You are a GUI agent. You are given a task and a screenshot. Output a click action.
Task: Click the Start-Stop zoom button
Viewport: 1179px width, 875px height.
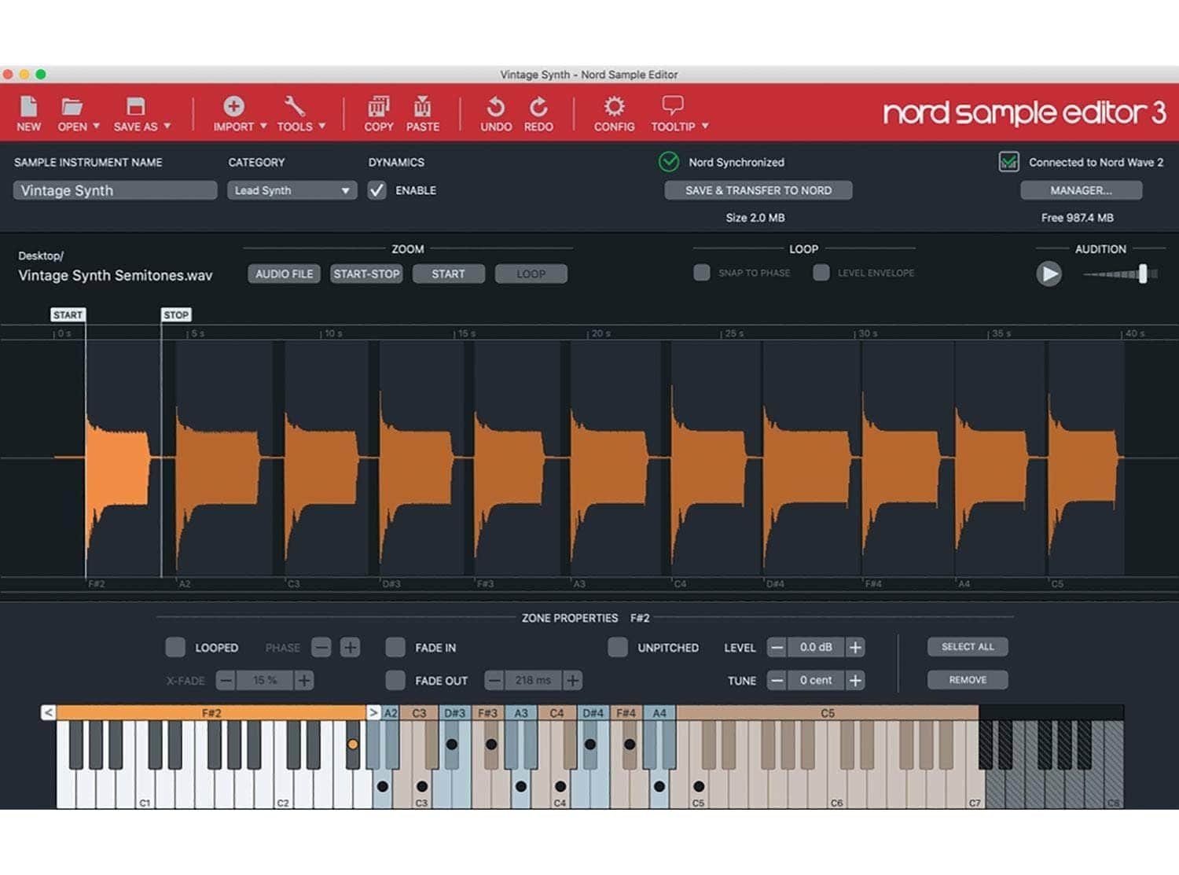click(366, 274)
